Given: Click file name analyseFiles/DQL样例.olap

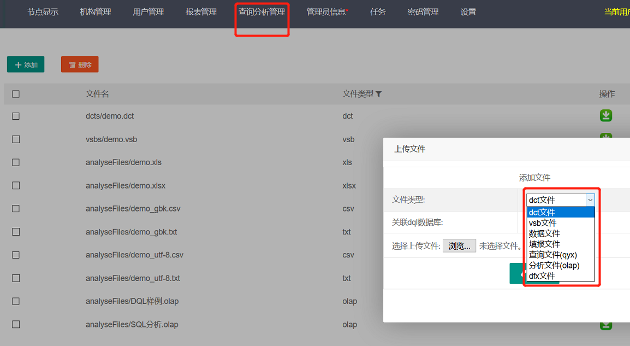Looking at the screenshot, I should 132,301.
